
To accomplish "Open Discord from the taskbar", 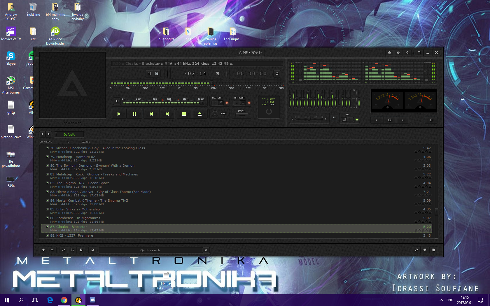I will pyautogui.click(x=92, y=300).
